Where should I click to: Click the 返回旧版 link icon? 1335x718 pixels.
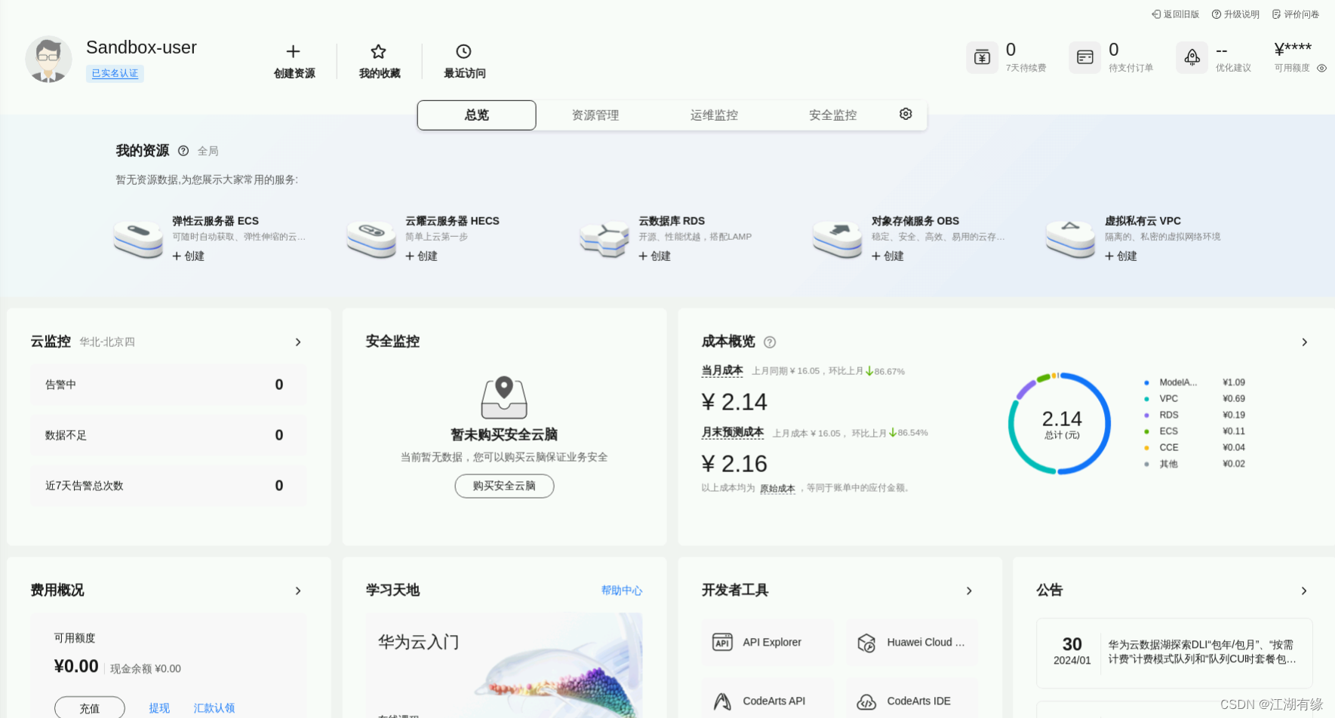(1155, 14)
